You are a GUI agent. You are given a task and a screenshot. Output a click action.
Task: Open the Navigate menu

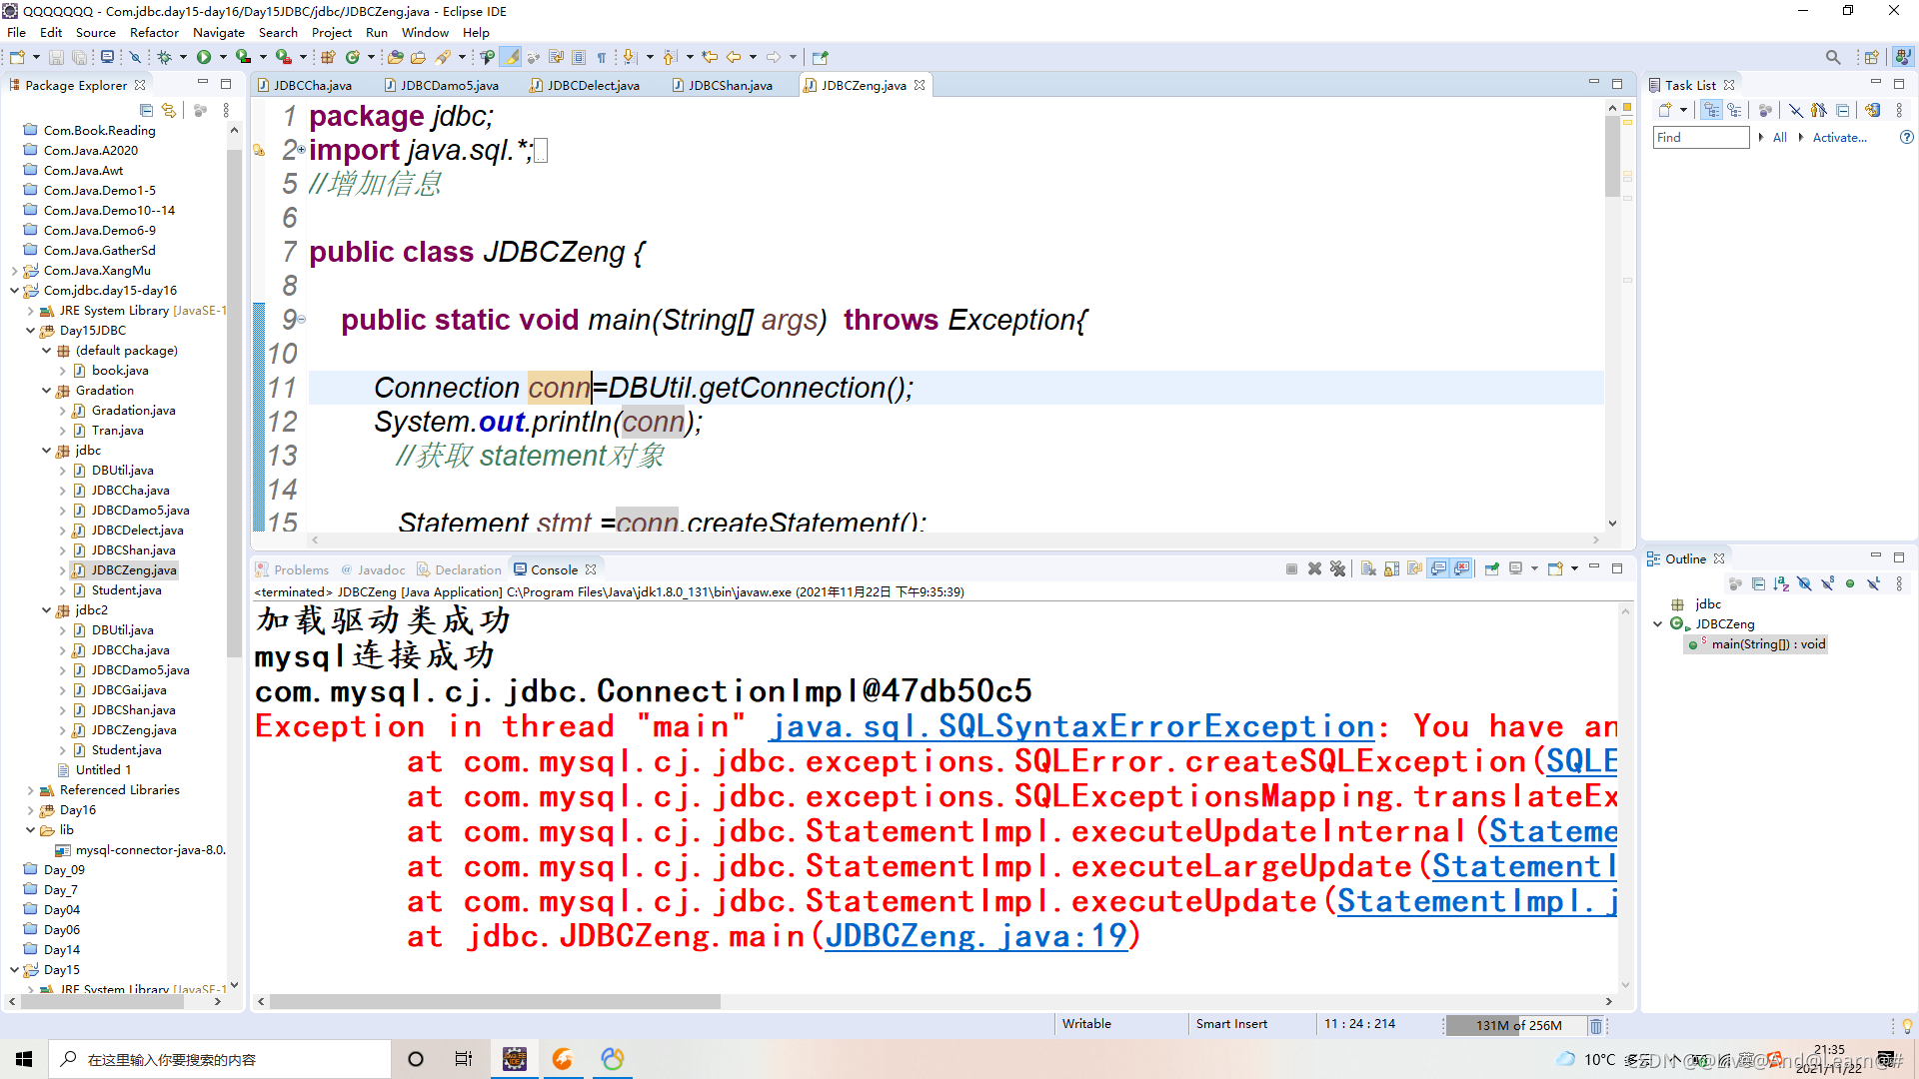(218, 32)
